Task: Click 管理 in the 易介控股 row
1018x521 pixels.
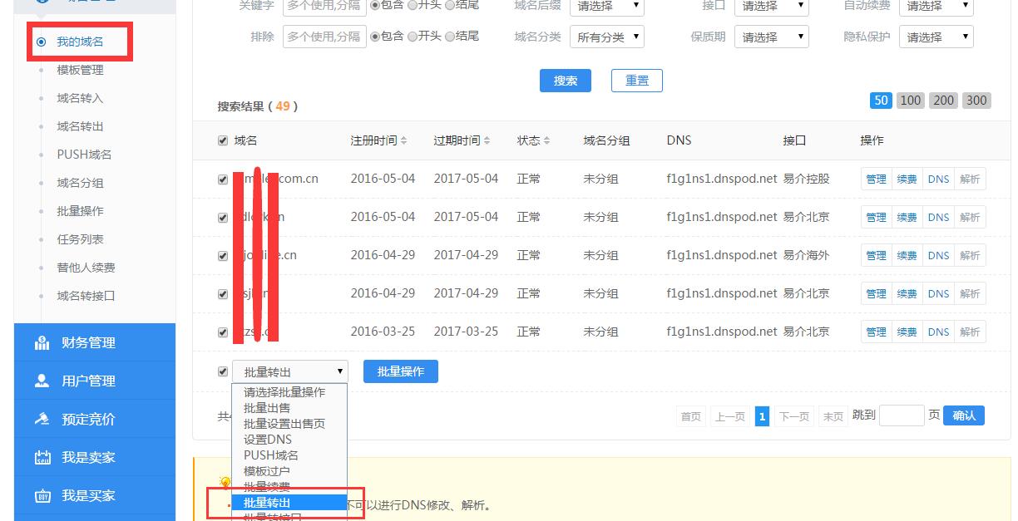Action: click(x=876, y=179)
